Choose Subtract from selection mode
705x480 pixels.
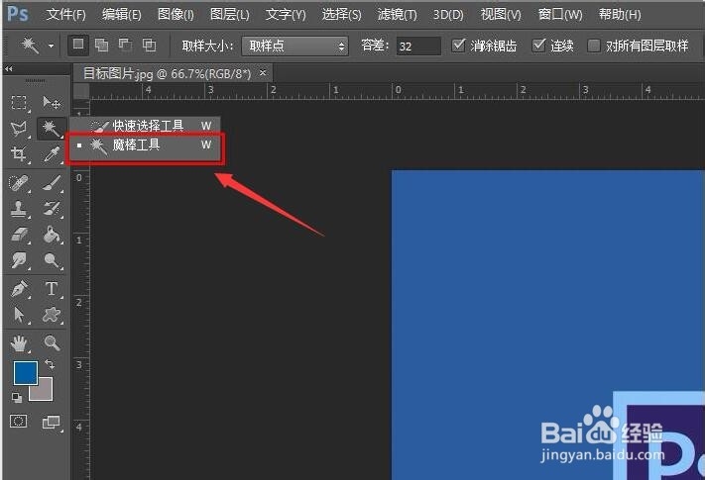(125, 45)
